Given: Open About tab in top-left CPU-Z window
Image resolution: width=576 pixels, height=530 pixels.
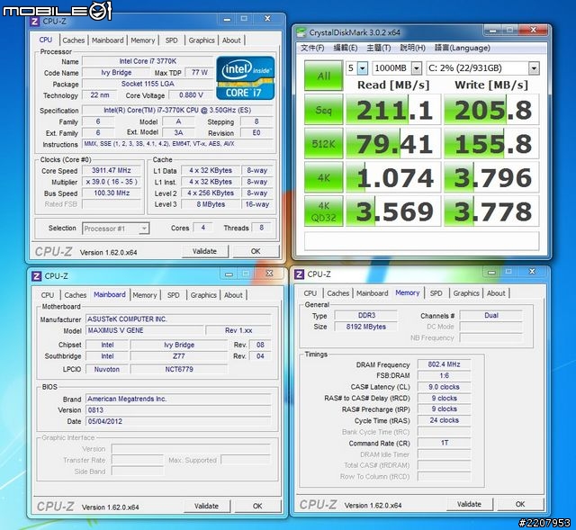Looking at the screenshot, I should [231, 40].
